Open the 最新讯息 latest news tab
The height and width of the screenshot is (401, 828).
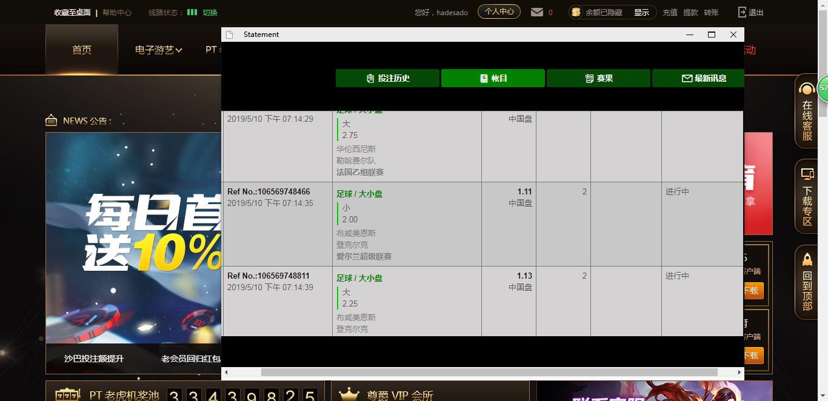click(x=703, y=78)
